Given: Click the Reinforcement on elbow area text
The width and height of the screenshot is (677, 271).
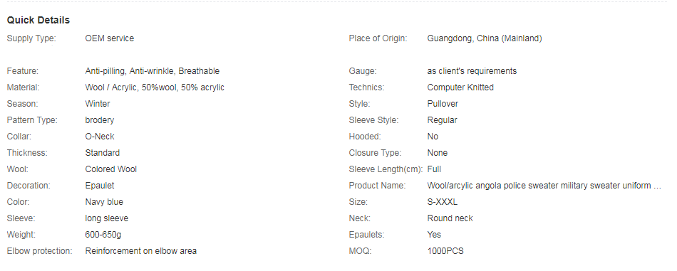Looking at the screenshot, I should [x=141, y=251].
